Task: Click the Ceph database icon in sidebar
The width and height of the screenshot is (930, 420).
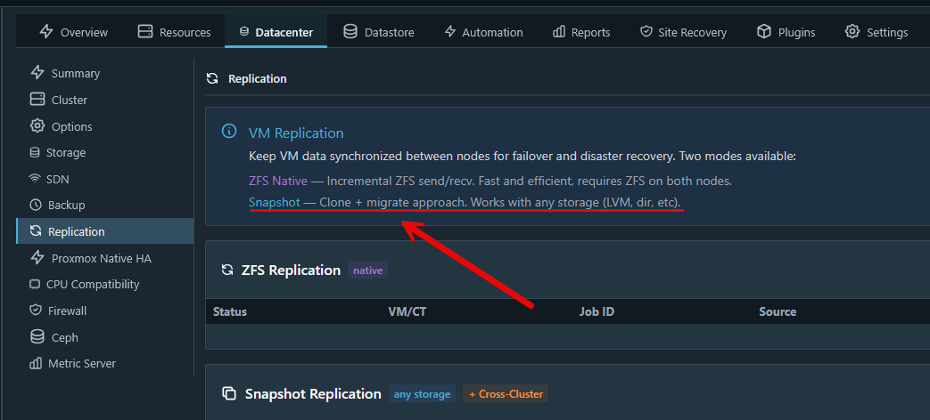Action: (37, 337)
